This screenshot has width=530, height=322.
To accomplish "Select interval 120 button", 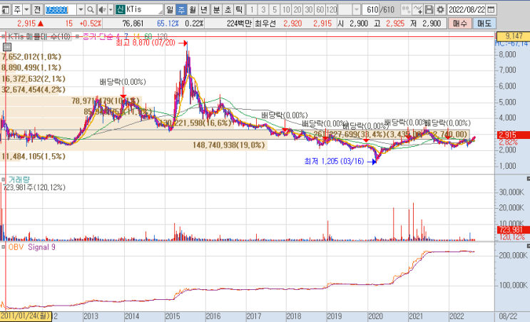I will (332, 9).
